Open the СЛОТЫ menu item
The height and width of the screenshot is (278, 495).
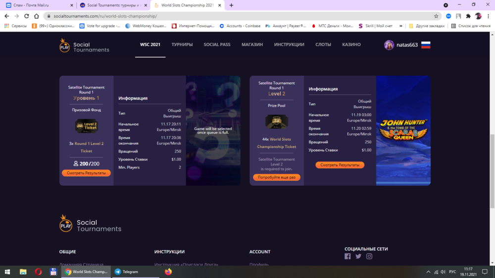tap(323, 45)
